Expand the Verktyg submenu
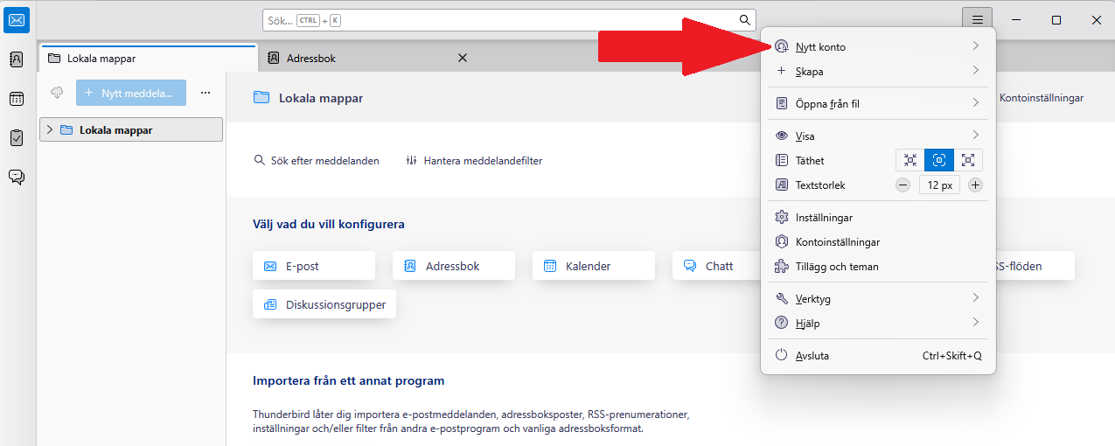Screen dimensions: 1115x446 click(x=878, y=298)
